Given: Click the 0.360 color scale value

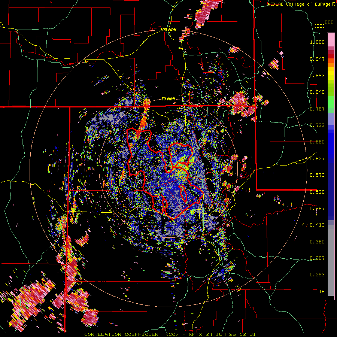Looking at the screenshot, I should pos(317,242).
